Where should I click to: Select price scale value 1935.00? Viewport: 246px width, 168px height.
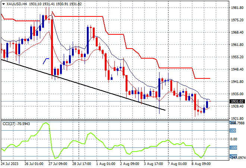(237, 94)
